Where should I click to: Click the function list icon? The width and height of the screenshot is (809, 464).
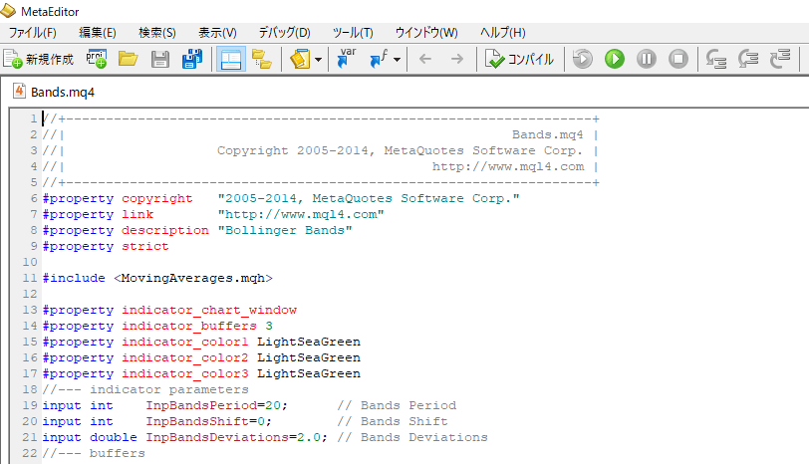(x=380, y=60)
